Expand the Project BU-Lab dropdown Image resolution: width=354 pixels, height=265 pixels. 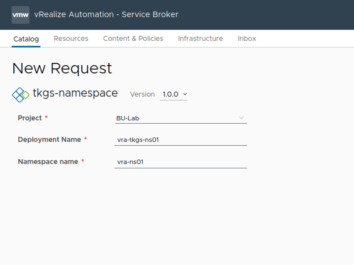tap(181, 118)
